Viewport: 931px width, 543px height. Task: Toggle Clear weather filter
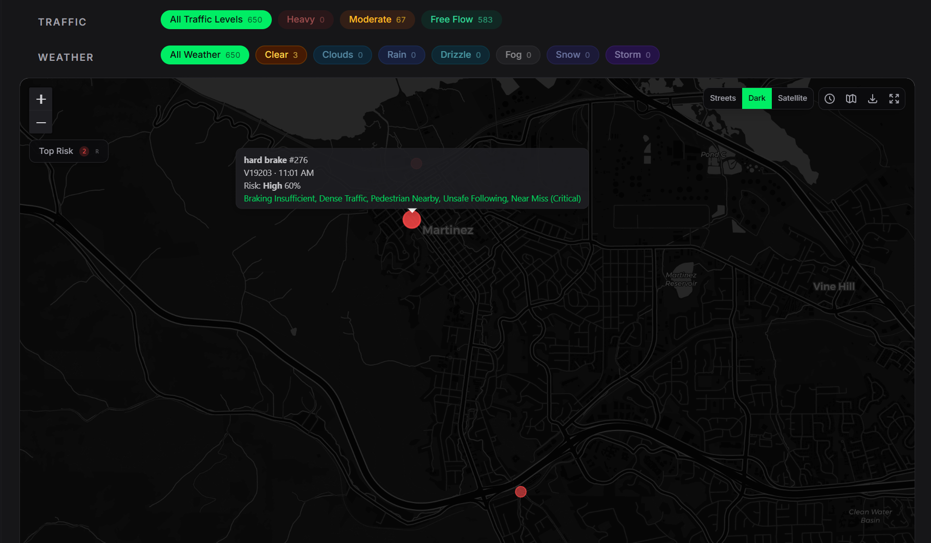tap(281, 55)
